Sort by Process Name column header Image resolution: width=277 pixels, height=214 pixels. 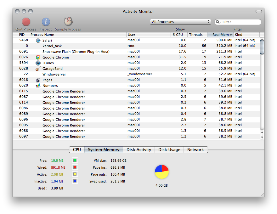click(x=78, y=35)
